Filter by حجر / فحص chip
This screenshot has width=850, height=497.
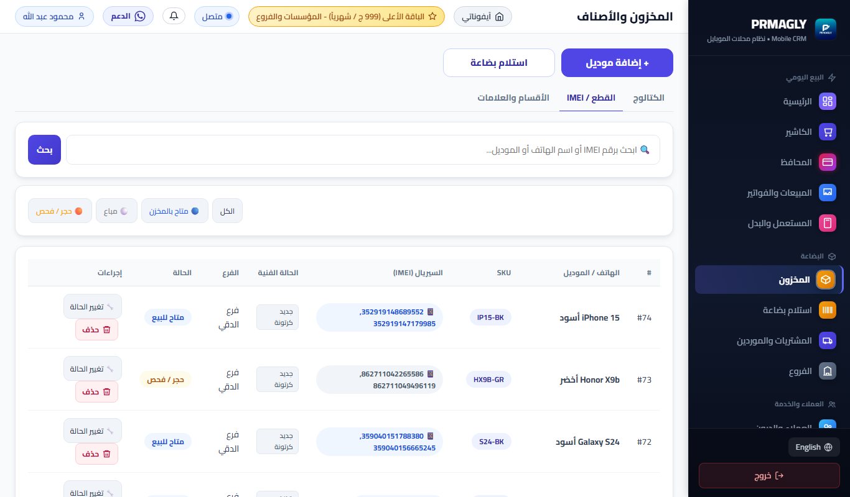point(60,211)
